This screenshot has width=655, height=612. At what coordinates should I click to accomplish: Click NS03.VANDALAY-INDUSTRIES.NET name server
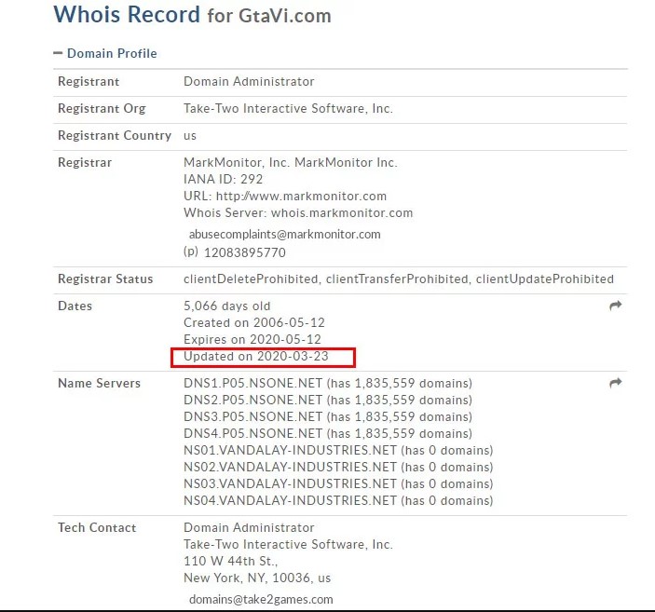coord(338,483)
